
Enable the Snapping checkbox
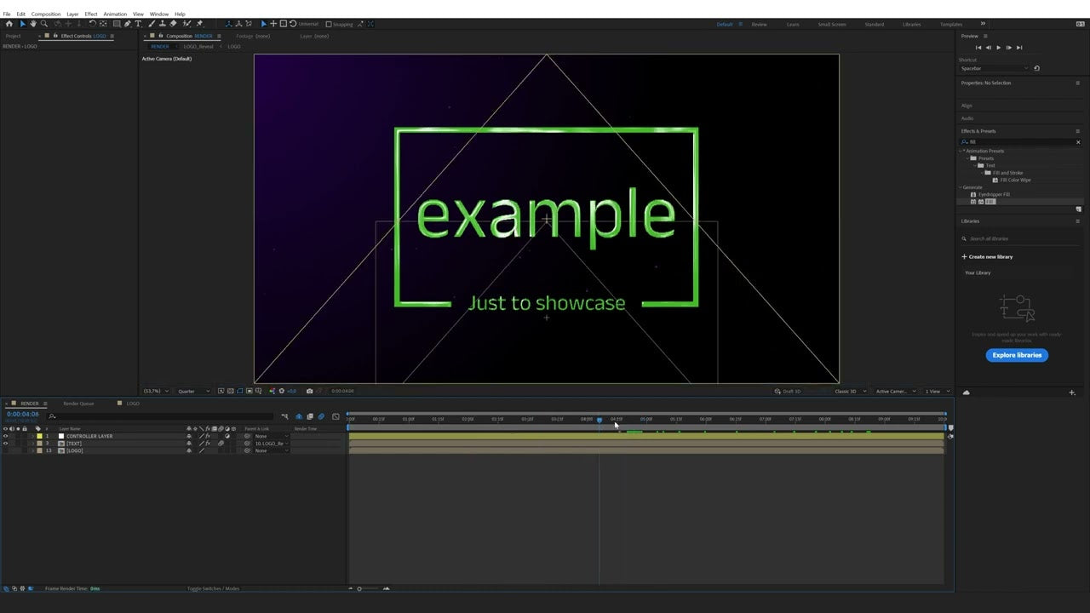tap(328, 24)
